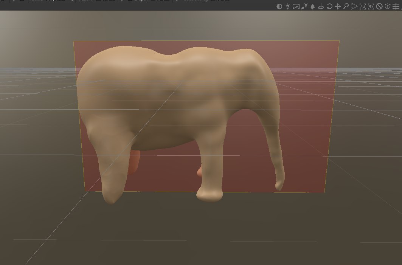This screenshot has width=402, height=265.
Task: Select the circular arrow rotate view icon
Action: coord(329,6)
